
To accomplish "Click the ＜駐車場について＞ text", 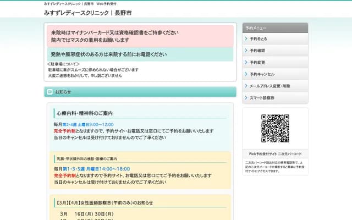I will pyautogui.click(x=63, y=64).
